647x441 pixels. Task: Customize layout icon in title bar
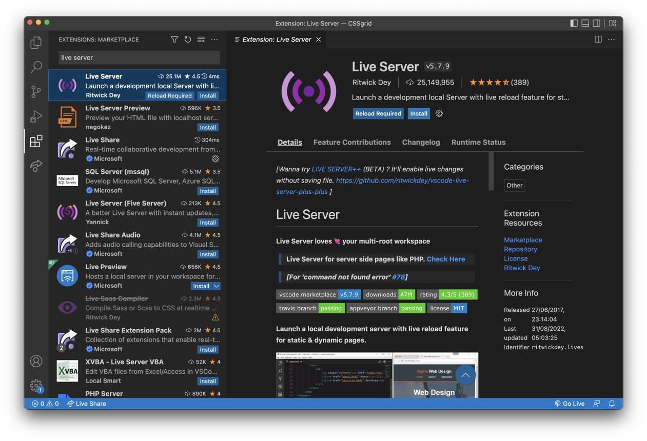[613, 23]
